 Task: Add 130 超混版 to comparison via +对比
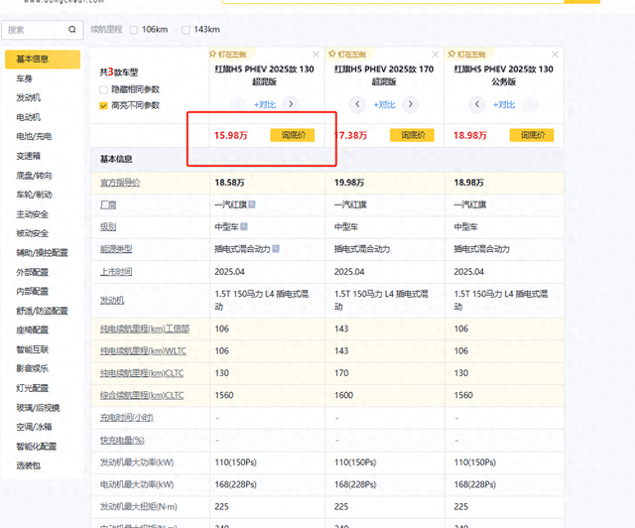click(x=265, y=105)
